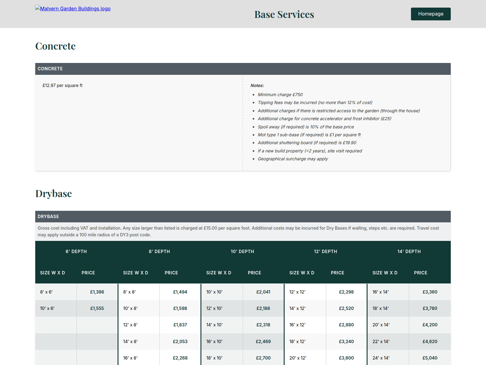Select the Base Services page title
Image resolution: width=486 pixels, height=365 pixels.
pyautogui.click(x=284, y=14)
